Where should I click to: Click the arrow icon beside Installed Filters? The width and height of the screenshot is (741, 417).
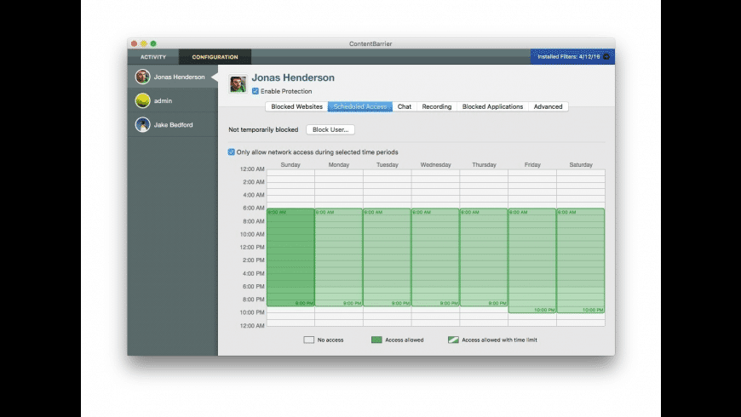[606, 57]
